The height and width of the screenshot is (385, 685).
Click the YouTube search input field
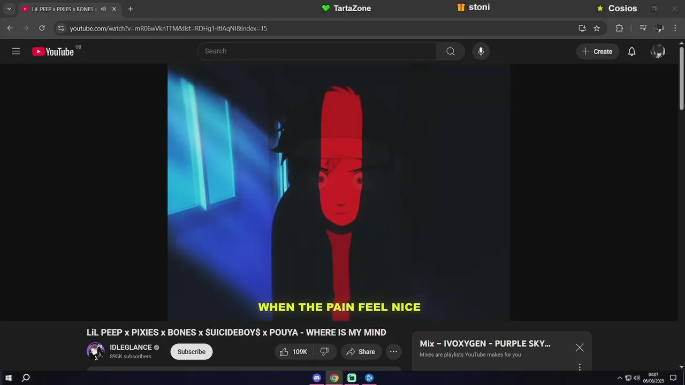[x=317, y=51]
